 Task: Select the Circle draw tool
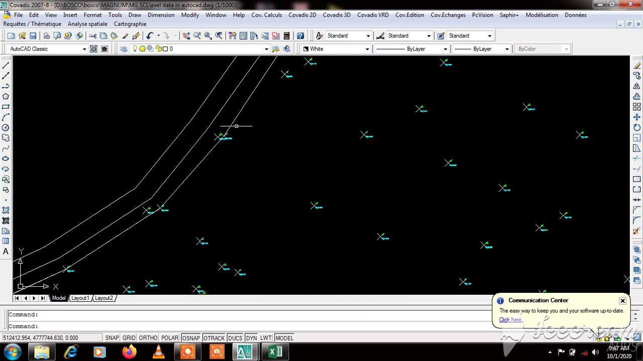click(x=6, y=127)
